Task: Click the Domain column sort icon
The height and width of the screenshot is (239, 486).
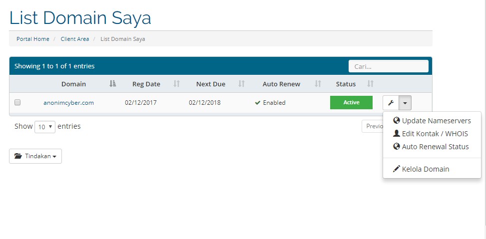Action: pyautogui.click(x=113, y=84)
